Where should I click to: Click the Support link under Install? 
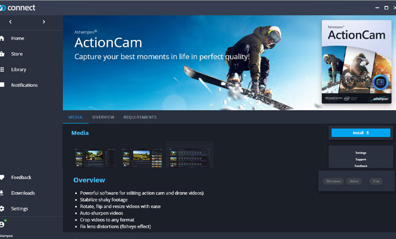click(361, 159)
